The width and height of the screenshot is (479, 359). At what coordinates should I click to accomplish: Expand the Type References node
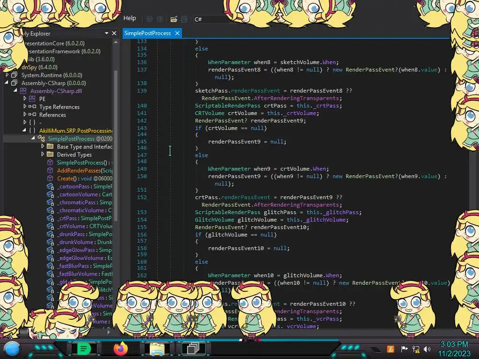point(25,106)
